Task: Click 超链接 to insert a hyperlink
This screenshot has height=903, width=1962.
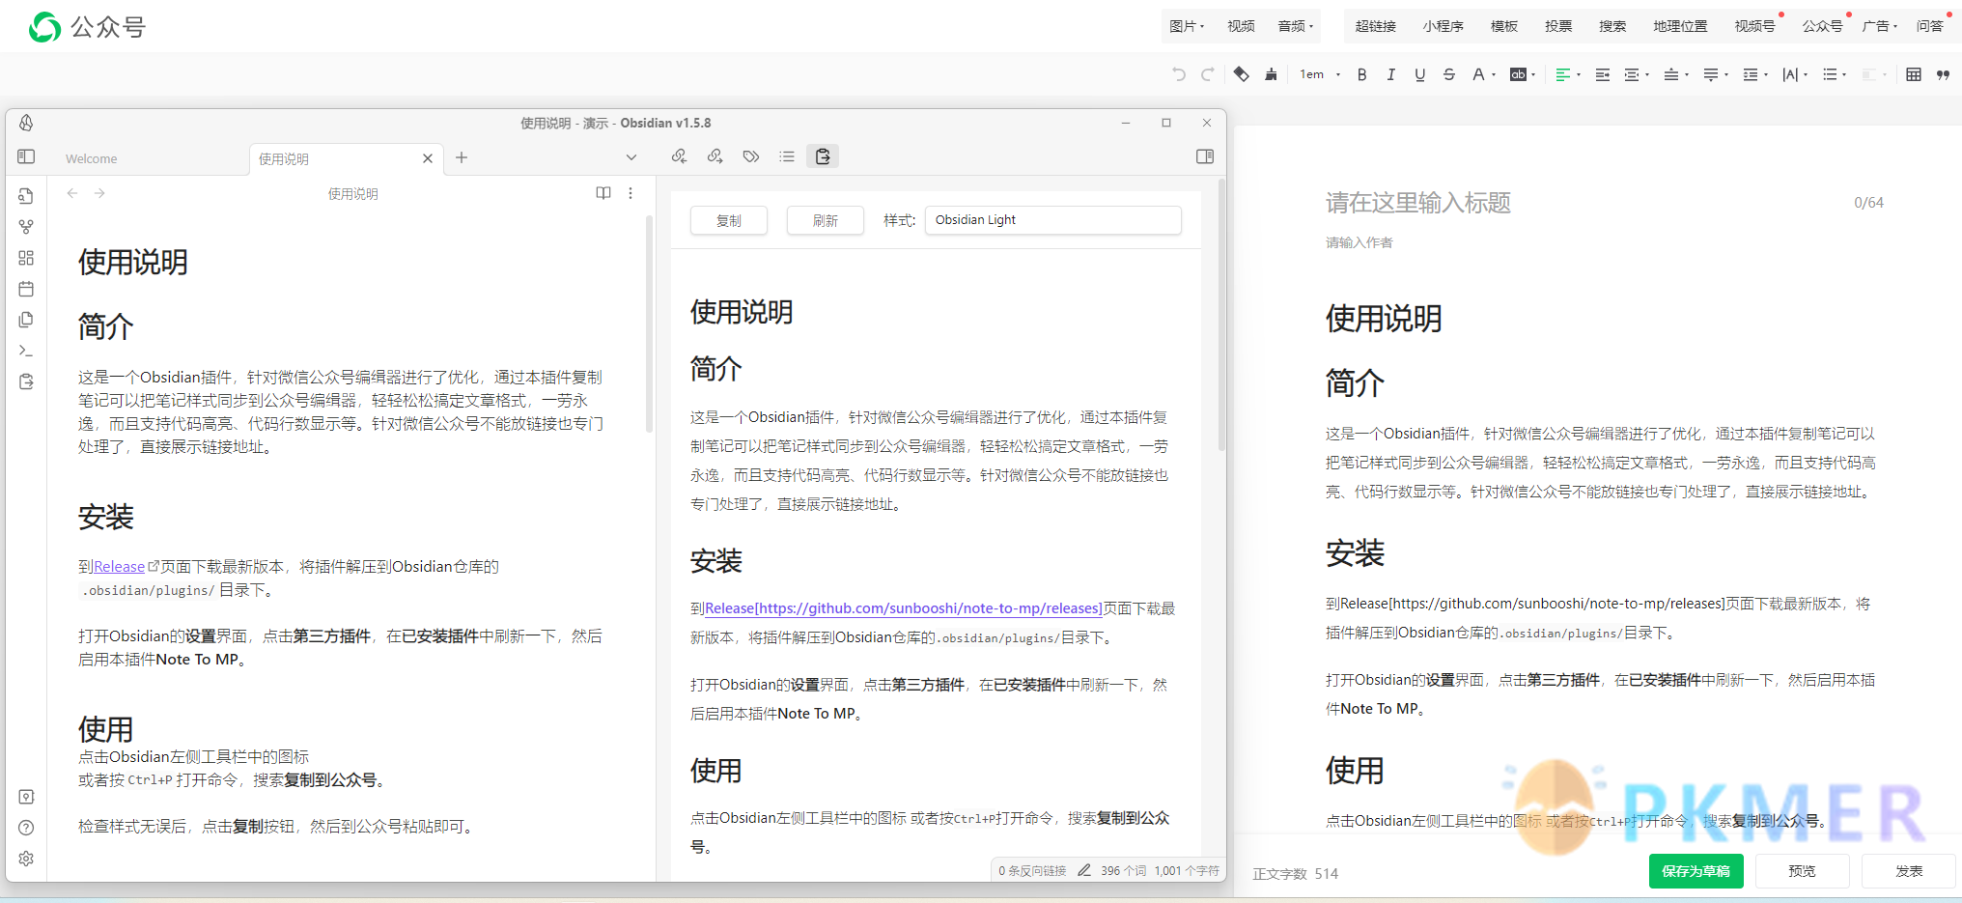Action: (1376, 26)
